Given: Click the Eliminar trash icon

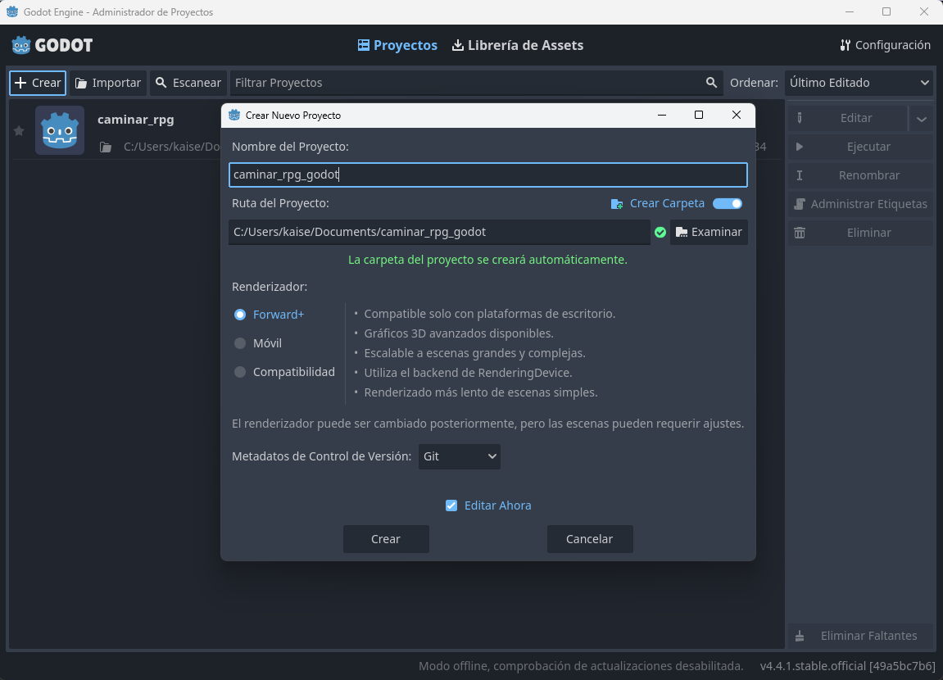Looking at the screenshot, I should (799, 233).
